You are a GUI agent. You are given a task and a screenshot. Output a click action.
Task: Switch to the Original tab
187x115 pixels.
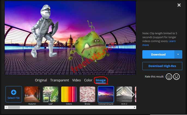(41, 80)
